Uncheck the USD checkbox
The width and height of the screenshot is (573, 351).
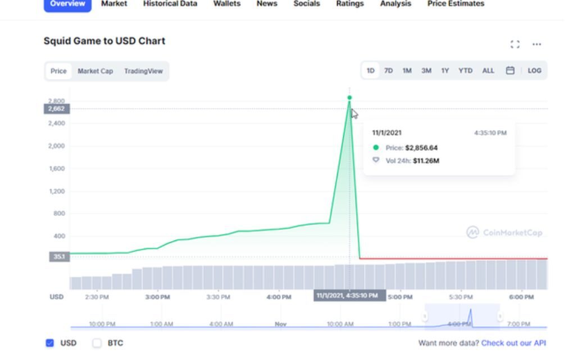coord(50,343)
